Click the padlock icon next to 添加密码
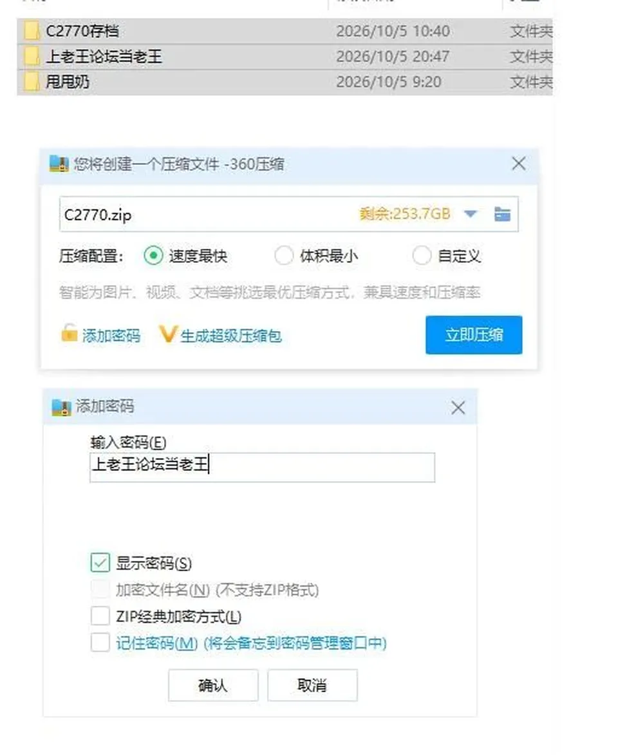Image resolution: width=618 pixels, height=756 pixels. tap(69, 333)
